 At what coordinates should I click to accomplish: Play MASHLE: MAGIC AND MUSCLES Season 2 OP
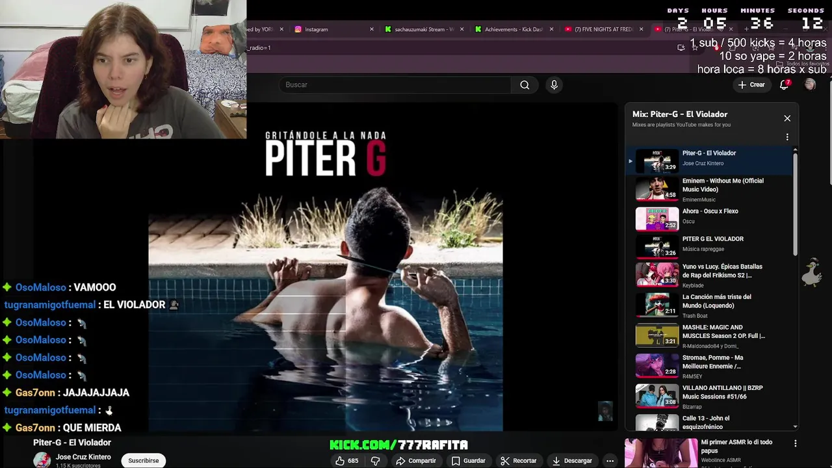click(x=710, y=335)
